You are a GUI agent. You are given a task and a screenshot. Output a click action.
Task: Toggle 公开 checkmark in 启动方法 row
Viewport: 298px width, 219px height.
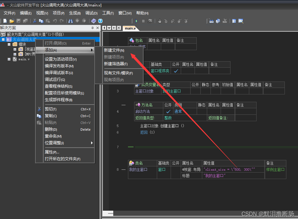tap(168, 111)
